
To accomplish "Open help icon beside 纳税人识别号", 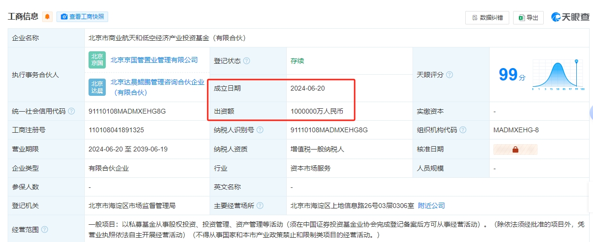I will (259, 130).
